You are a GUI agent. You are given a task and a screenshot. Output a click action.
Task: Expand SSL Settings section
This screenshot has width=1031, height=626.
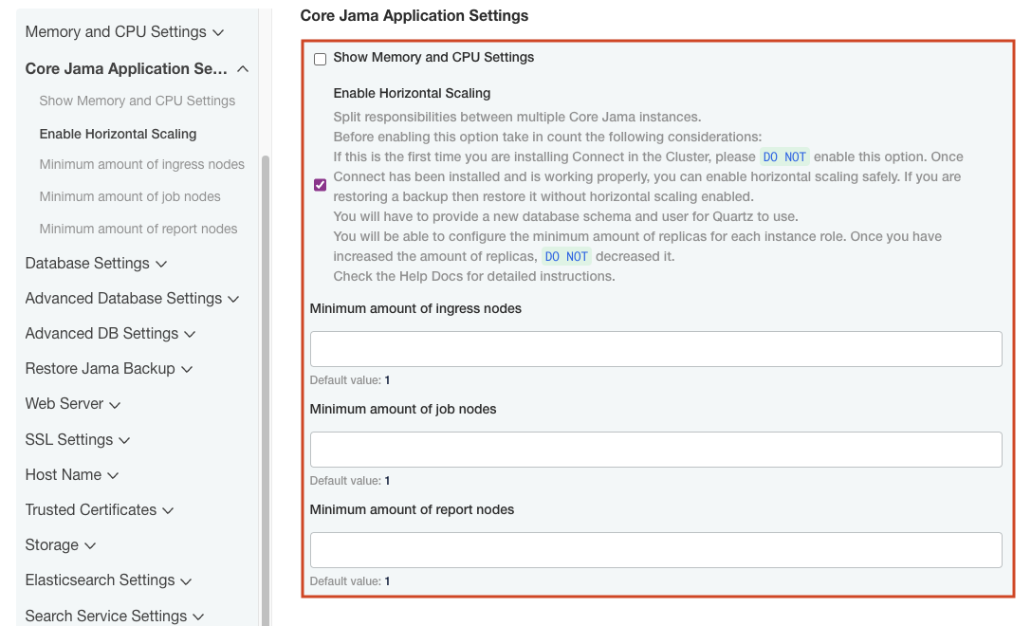(x=78, y=439)
